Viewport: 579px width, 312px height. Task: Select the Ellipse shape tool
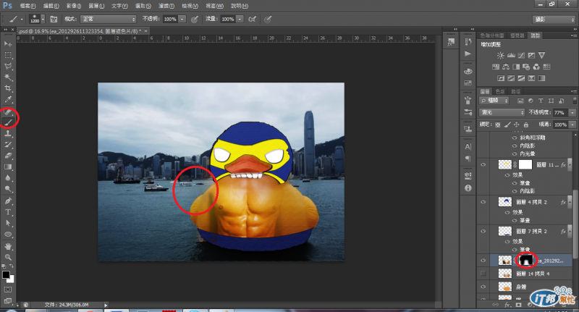click(8, 235)
